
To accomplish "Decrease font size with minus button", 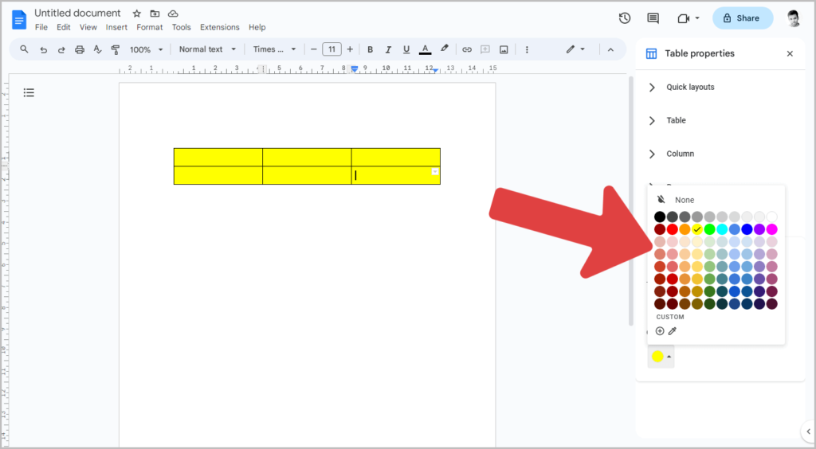I will 313,49.
